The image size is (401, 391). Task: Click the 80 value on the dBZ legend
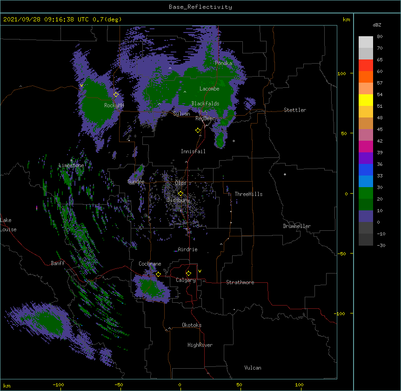[x=380, y=37]
